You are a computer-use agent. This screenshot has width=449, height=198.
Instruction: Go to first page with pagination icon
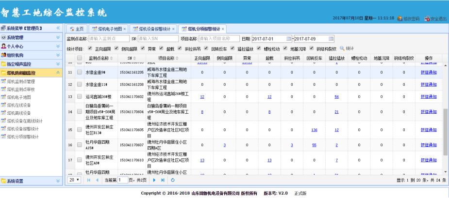88,180
